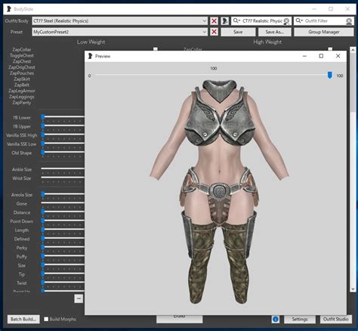Click into the Outfit Filter input field
Image resolution: width=358 pixels, height=331 pixels.
pyautogui.click(x=324, y=21)
